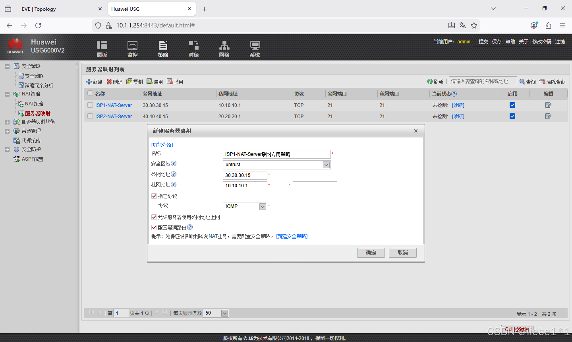572x342 pixels.
Task: Open the per-page count dropdown showing 50
Action: pos(224,313)
